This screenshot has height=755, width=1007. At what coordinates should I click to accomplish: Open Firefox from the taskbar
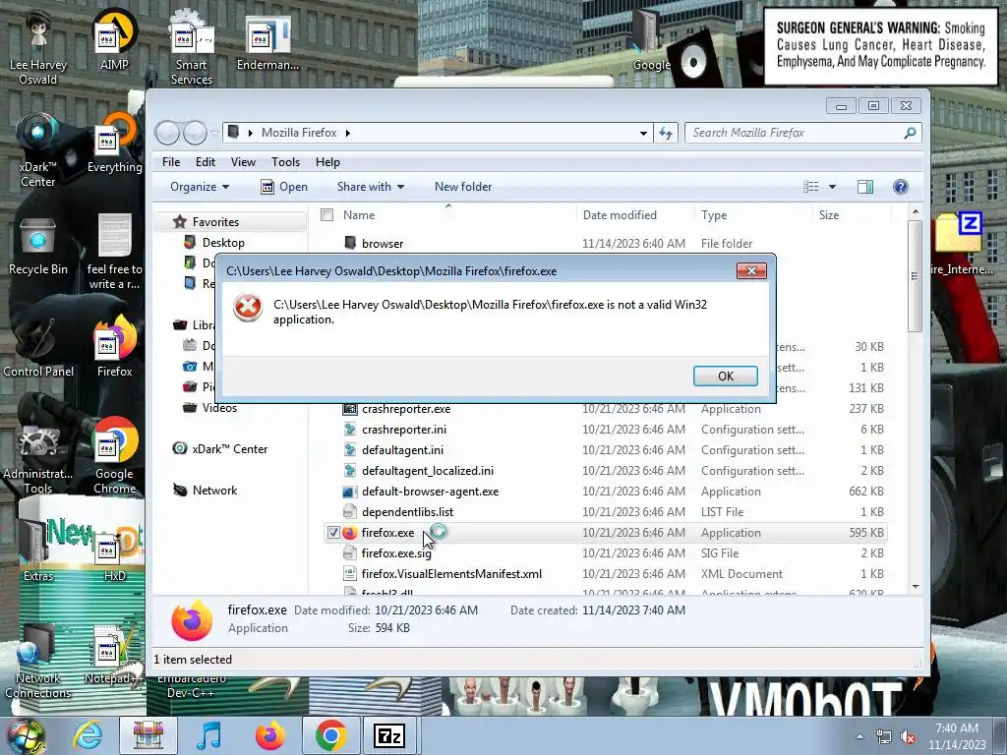point(269,735)
